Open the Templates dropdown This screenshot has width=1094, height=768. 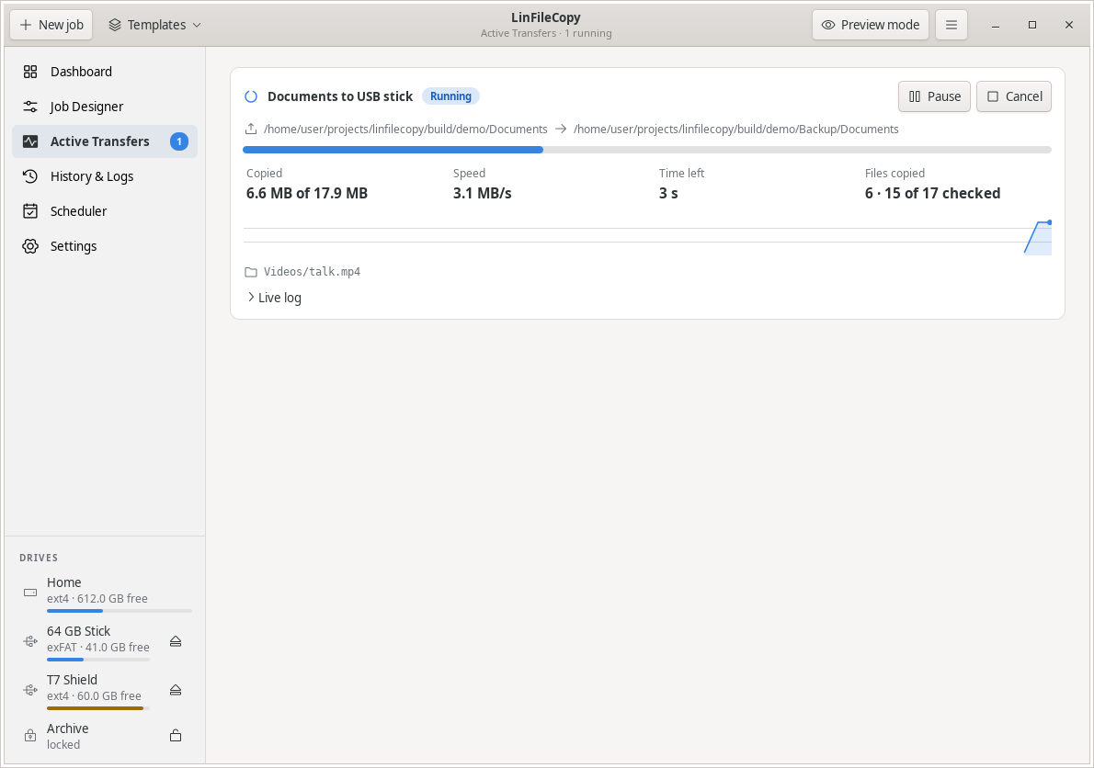pos(154,25)
